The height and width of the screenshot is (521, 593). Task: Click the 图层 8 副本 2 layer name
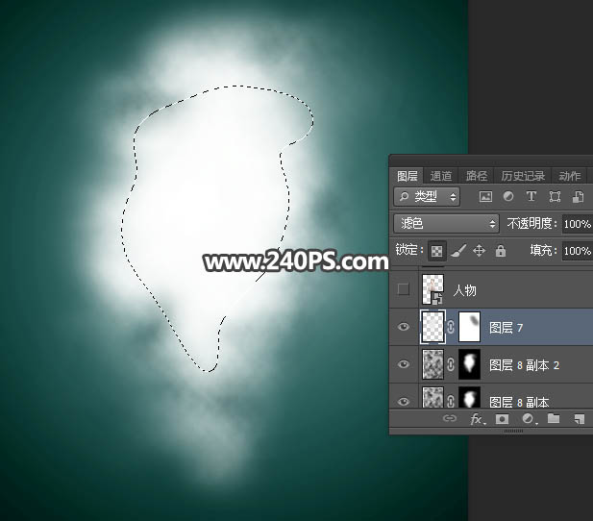524,365
